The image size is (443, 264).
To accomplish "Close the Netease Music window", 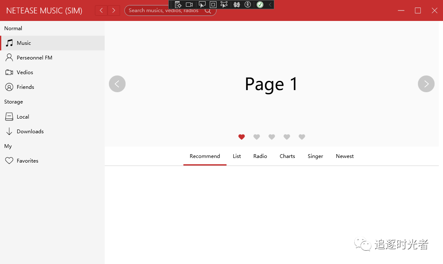I will click(x=435, y=10).
